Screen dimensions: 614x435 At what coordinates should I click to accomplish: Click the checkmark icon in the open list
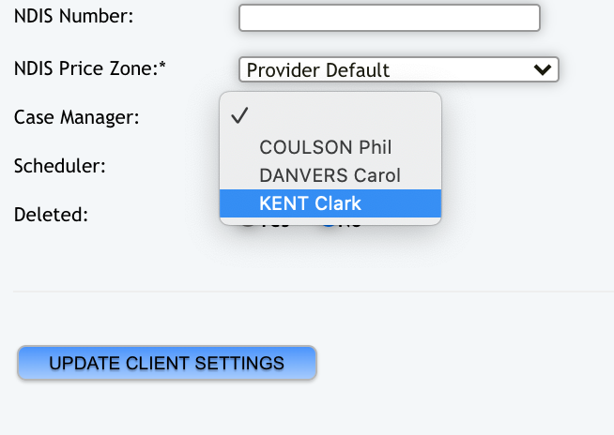pyautogui.click(x=239, y=116)
